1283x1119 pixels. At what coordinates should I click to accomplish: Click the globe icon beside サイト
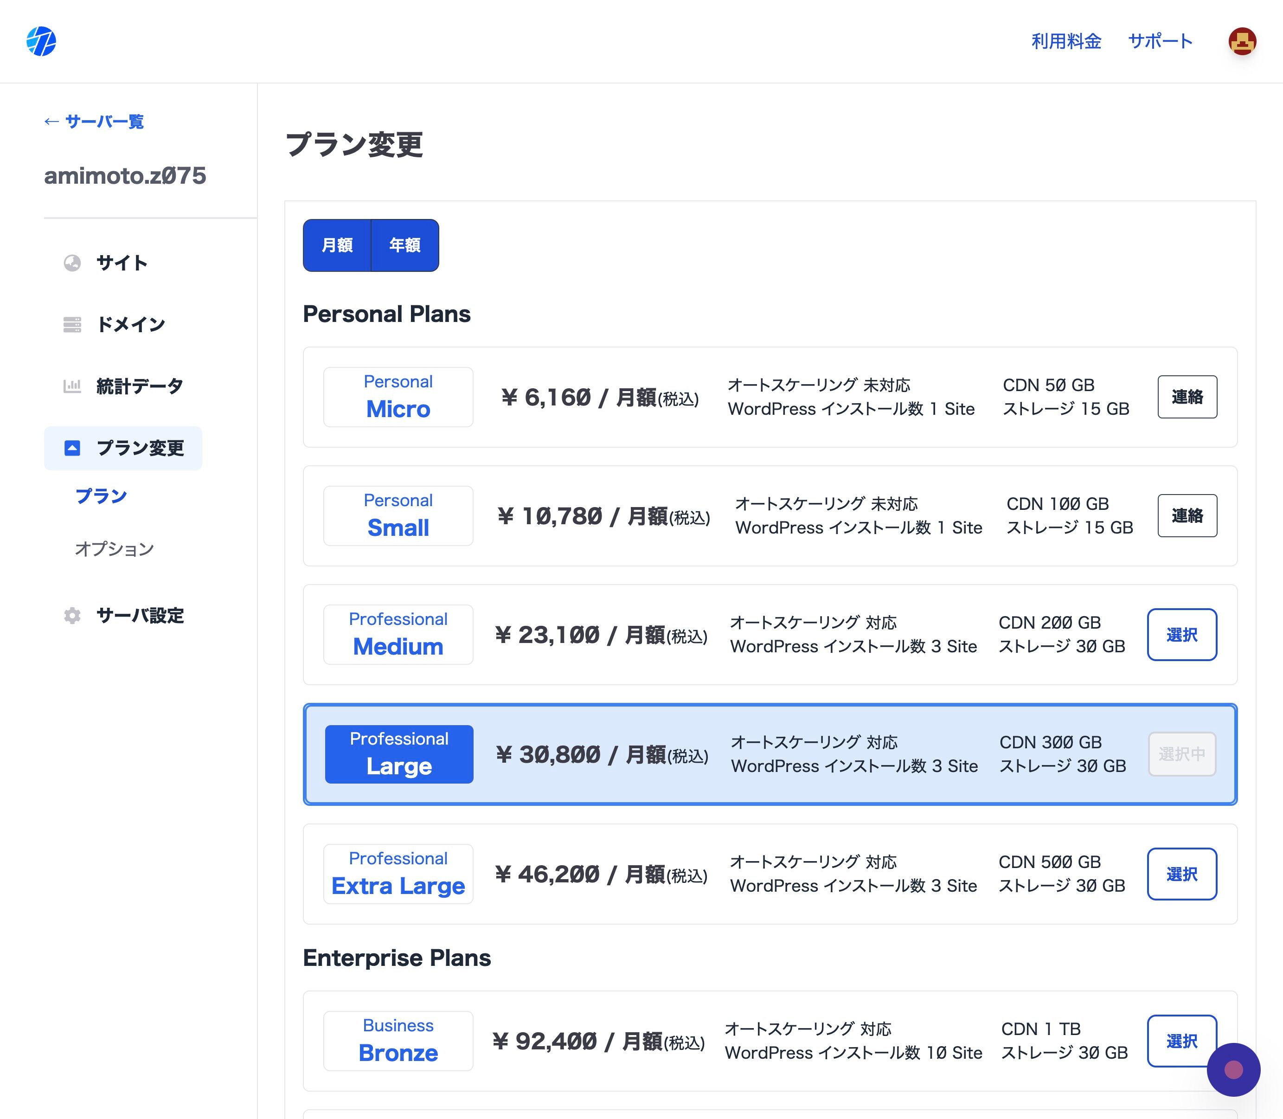(x=72, y=263)
